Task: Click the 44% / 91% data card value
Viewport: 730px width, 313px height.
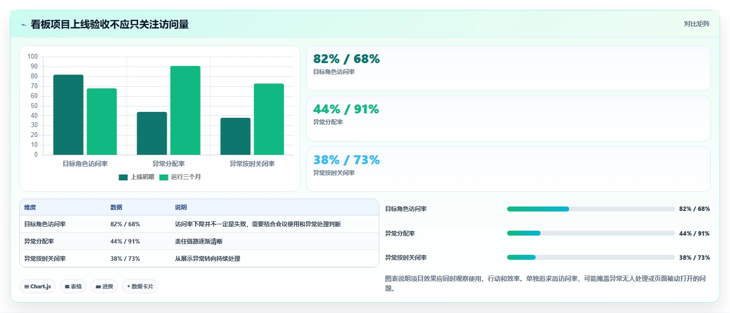Action: [346, 109]
